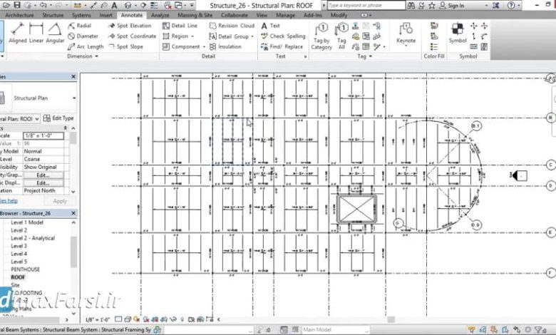This screenshot has height=335, width=556.
Task: Choose the Radial dimension tool
Action: pos(80,26)
